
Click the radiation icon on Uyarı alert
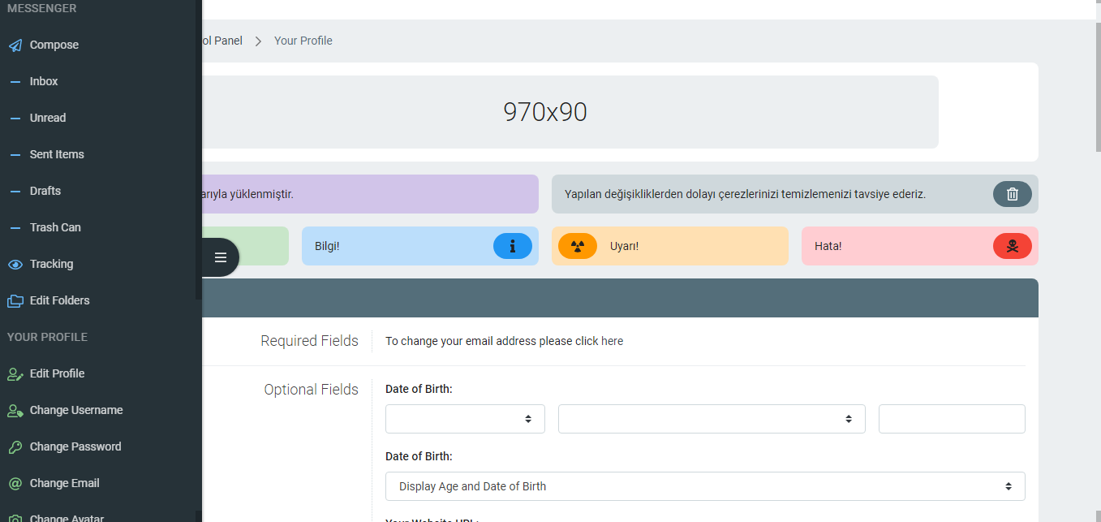578,246
